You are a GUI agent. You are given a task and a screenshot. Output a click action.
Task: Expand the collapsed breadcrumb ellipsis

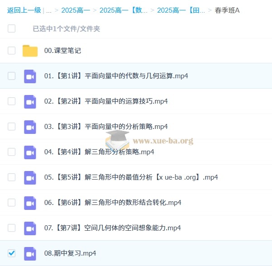click(48, 10)
